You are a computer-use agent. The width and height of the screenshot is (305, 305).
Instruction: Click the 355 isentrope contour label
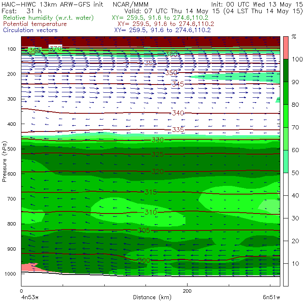pos(150,63)
